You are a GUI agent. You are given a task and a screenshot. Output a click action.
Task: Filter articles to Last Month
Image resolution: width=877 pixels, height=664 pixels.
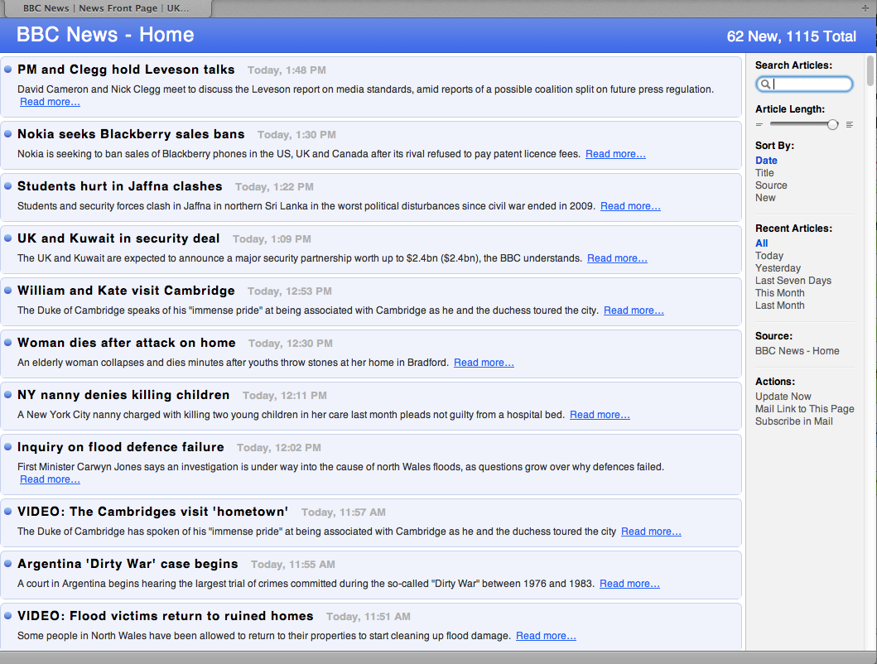(x=779, y=306)
